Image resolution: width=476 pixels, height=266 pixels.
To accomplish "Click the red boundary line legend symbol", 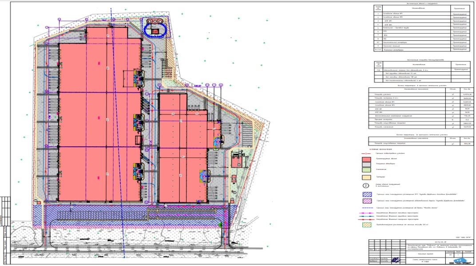I will click(x=366, y=153).
